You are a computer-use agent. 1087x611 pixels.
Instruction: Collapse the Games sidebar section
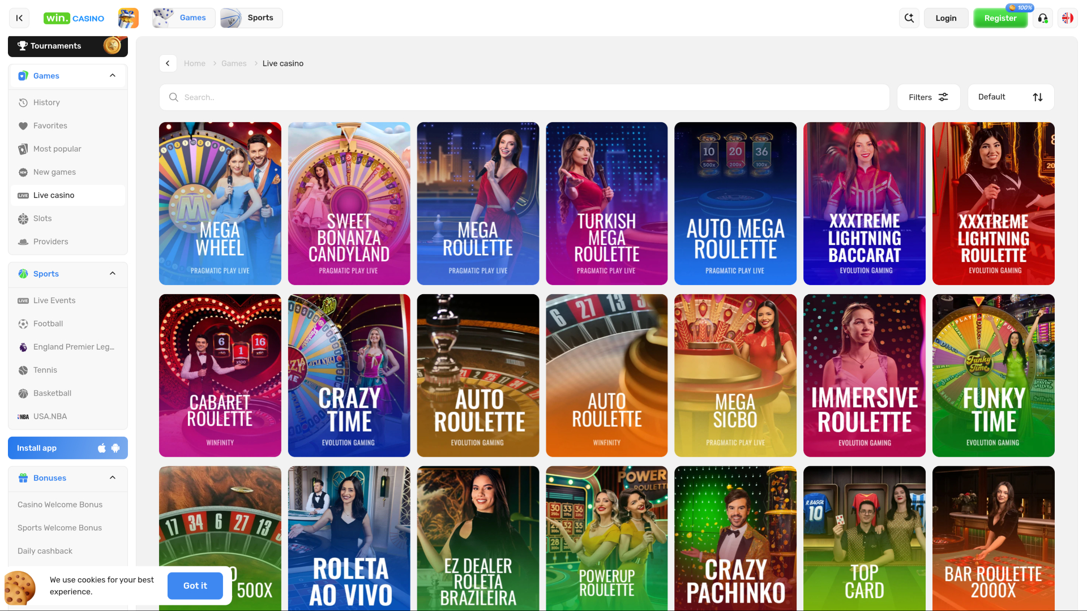click(113, 76)
